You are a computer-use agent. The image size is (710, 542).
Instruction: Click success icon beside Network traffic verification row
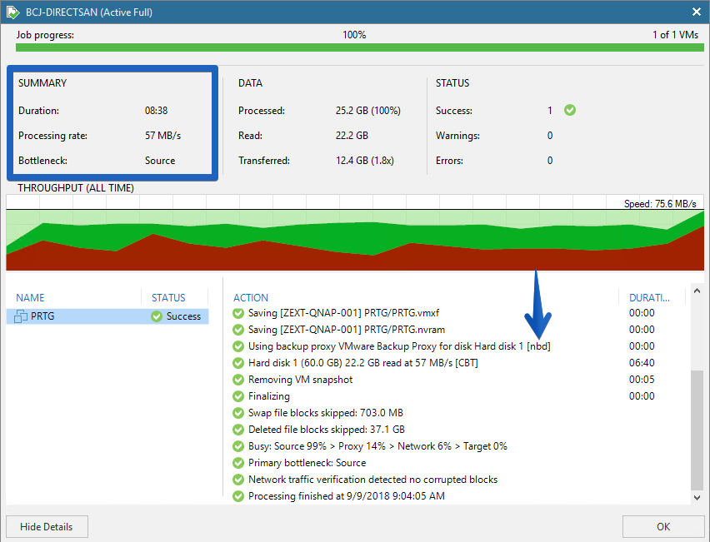[x=238, y=480]
